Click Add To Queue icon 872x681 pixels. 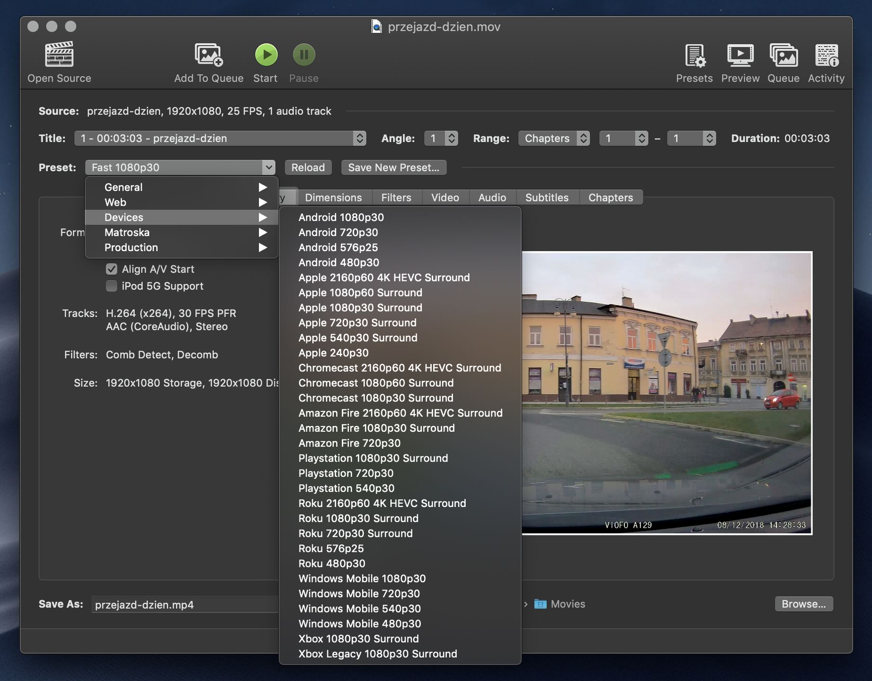[208, 56]
